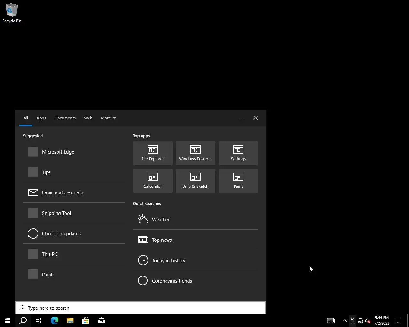The width and height of the screenshot is (409, 327).
Task: Show hidden system tray icons
Action: [x=345, y=321]
